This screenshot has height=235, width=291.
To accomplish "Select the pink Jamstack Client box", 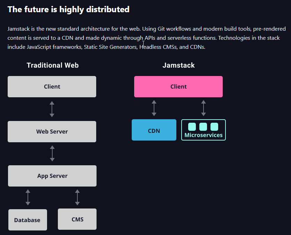I will click(x=178, y=86).
